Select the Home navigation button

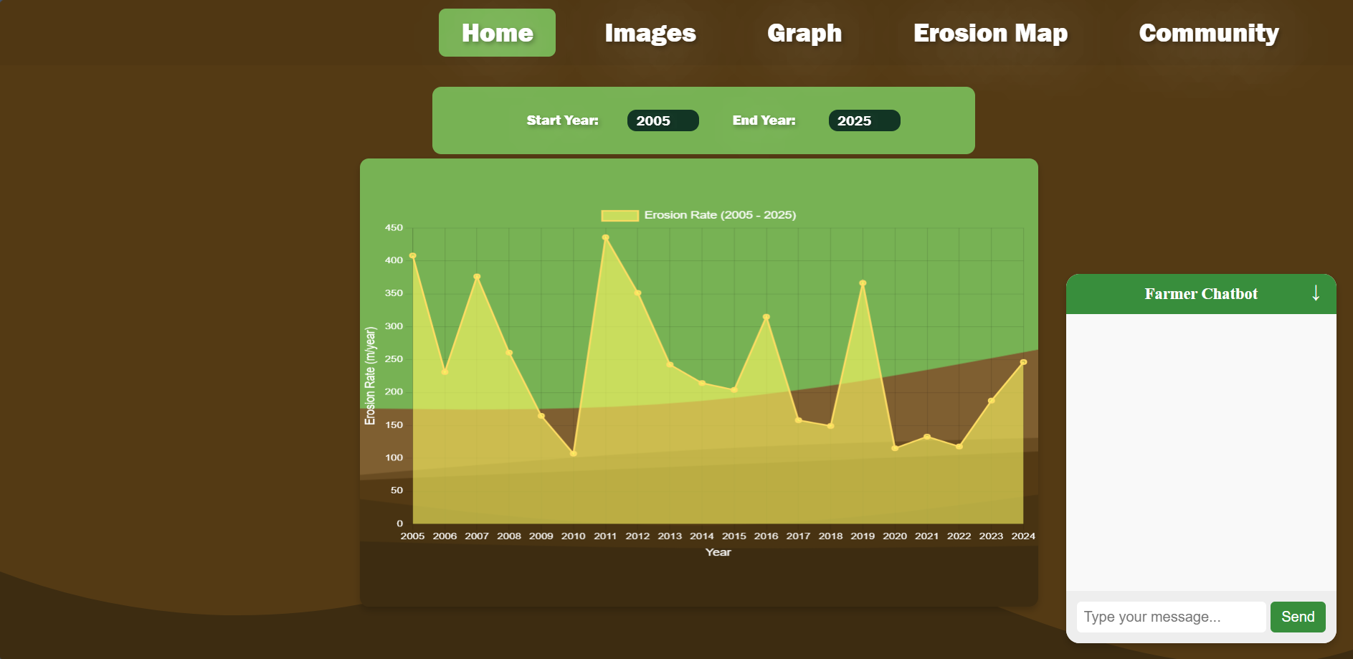(497, 32)
